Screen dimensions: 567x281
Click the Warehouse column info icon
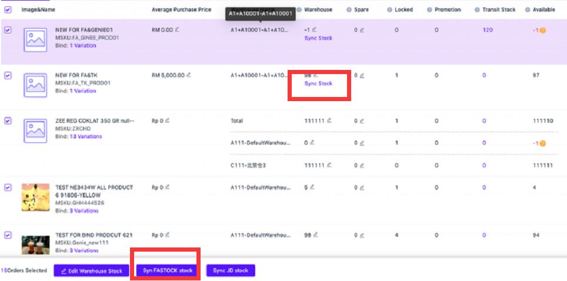point(299,10)
